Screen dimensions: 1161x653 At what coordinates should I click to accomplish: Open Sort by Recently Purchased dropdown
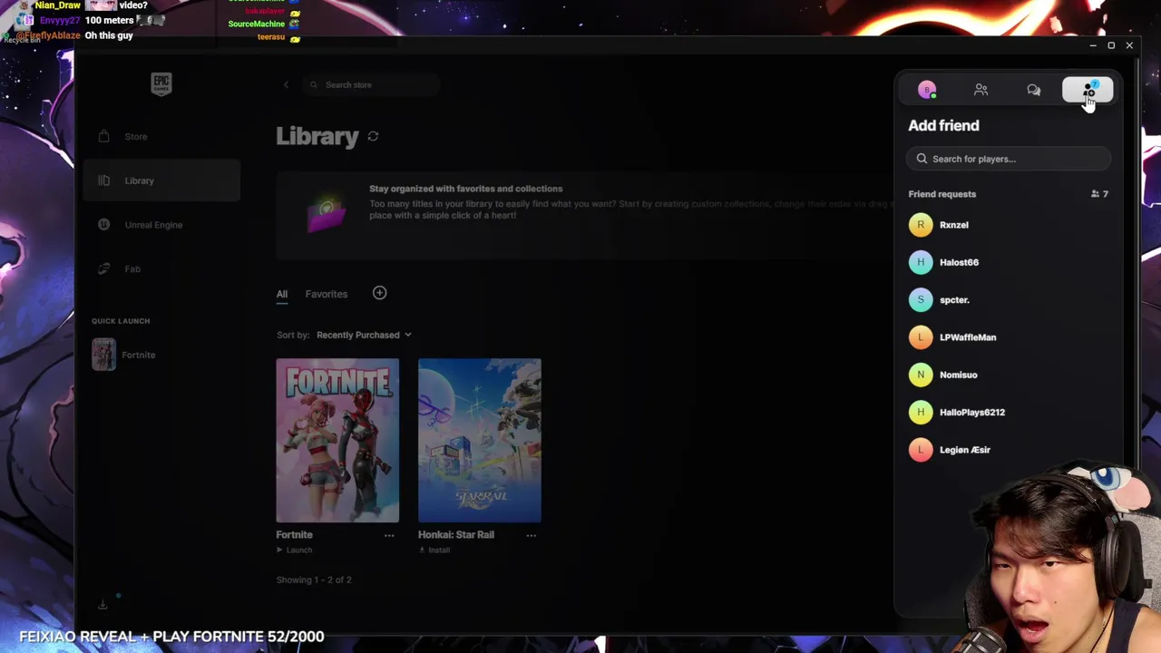coord(363,335)
